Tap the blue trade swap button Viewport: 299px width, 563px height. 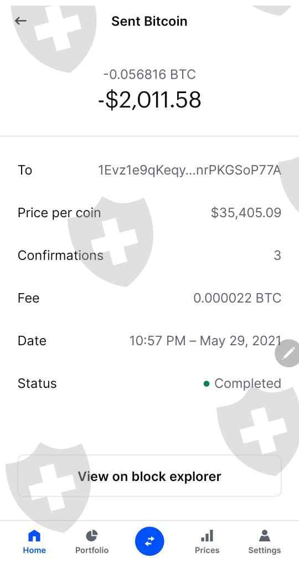pyautogui.click(x=149, y=541)
